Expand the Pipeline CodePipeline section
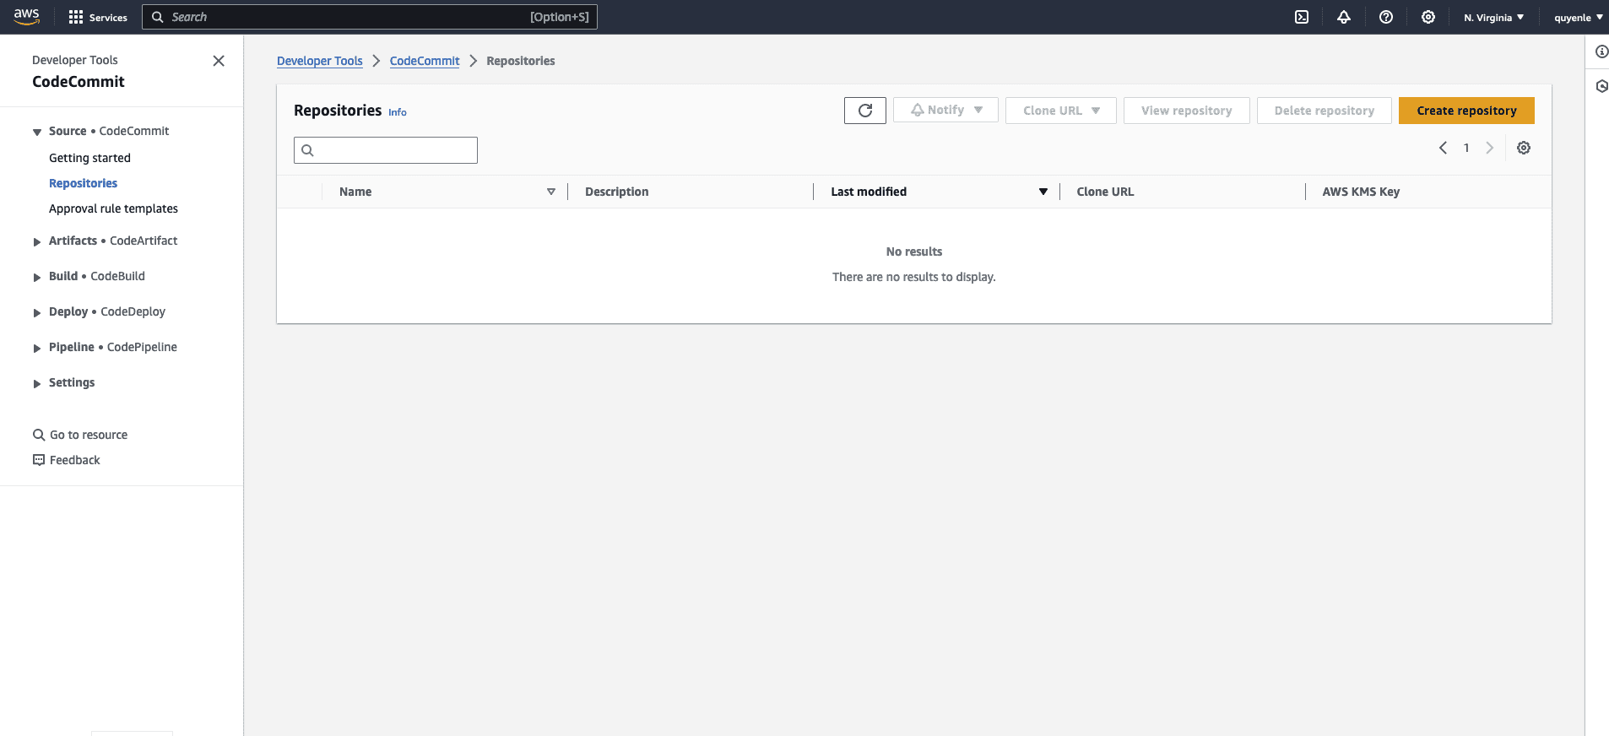 point(37,348)
